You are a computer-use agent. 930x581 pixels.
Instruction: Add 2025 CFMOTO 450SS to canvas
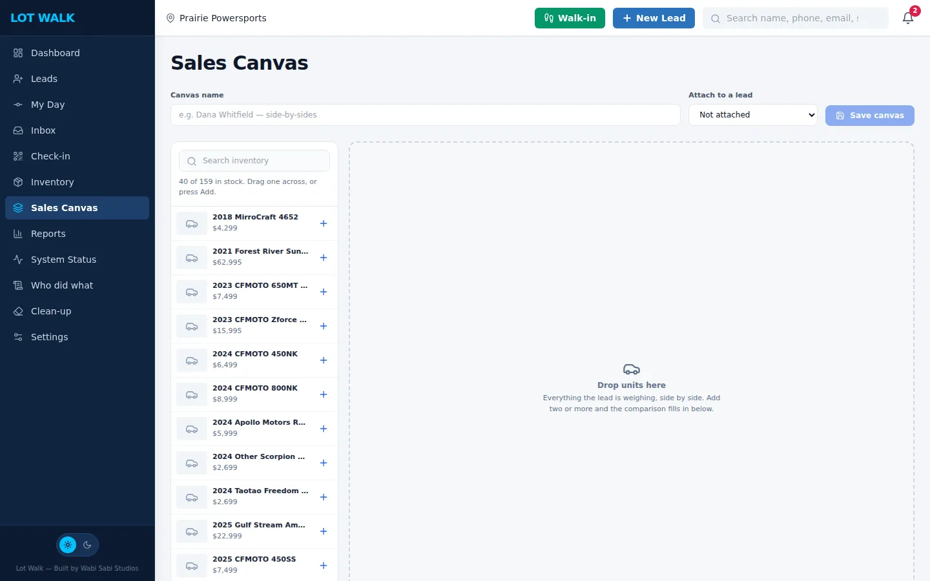[324, 566]
